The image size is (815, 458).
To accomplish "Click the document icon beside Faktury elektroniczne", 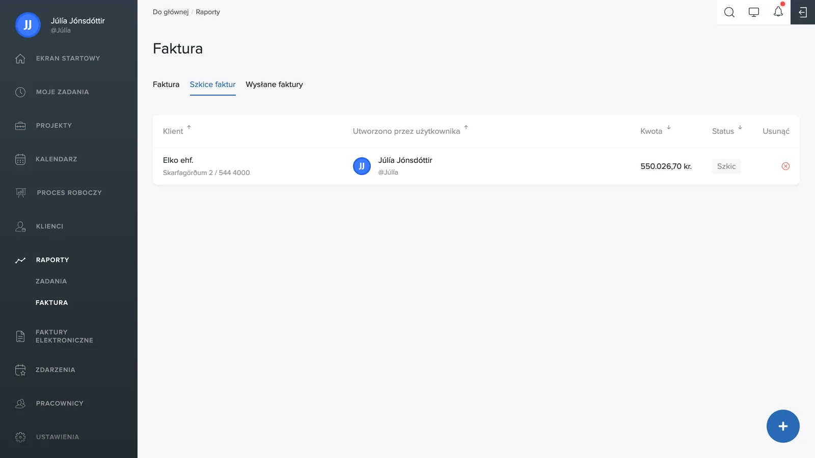I will (20, 336).
